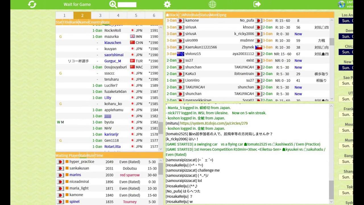Screen dimensions: 364x205
Task: Click the China flag beside klauschen
Action: click(132, 43)
